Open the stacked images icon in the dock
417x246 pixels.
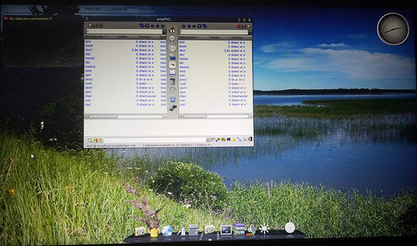[239, 229]
